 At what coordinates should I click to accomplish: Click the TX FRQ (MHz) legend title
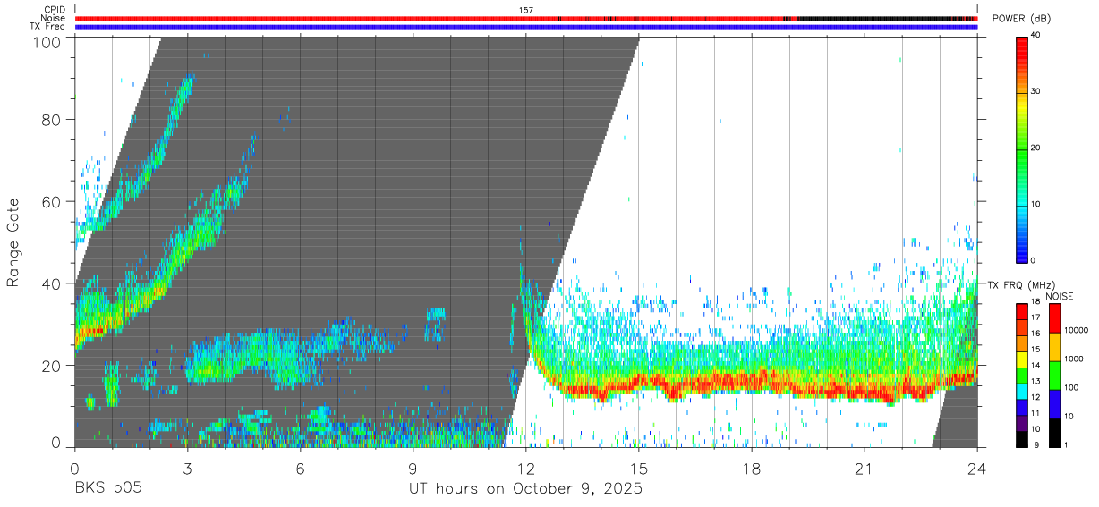pyautogui.click(x=1019, y=284)
